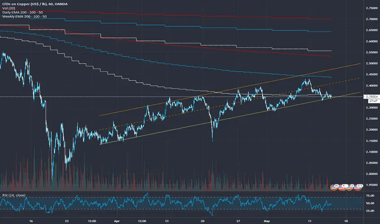Click the '18' date on time axis

pos(346,221)
